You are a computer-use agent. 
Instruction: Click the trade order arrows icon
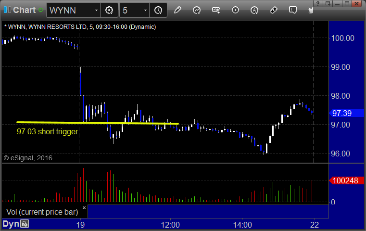pyautogui.click(x=274, y=10)
